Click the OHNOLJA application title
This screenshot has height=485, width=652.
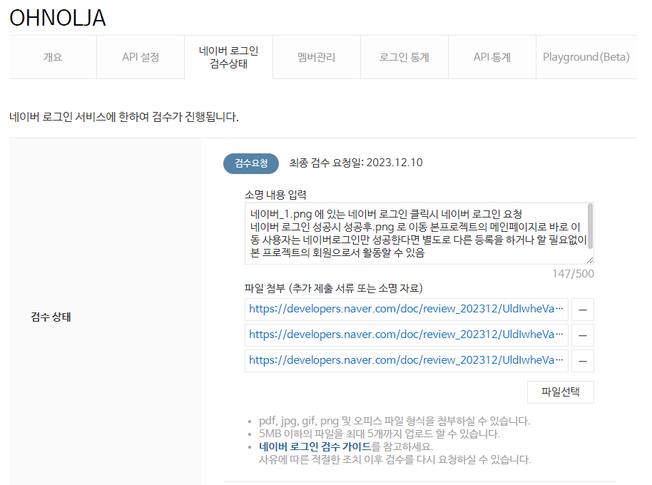(x=57, y=18)
